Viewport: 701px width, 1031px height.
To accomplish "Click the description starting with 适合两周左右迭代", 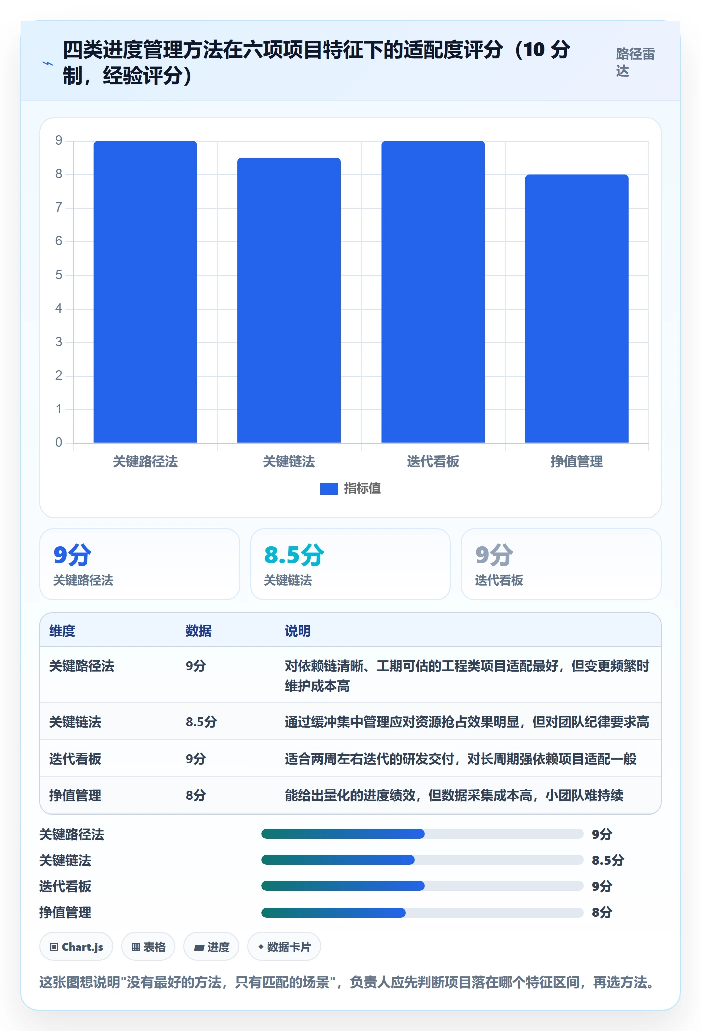I will [x=461, y=759].
